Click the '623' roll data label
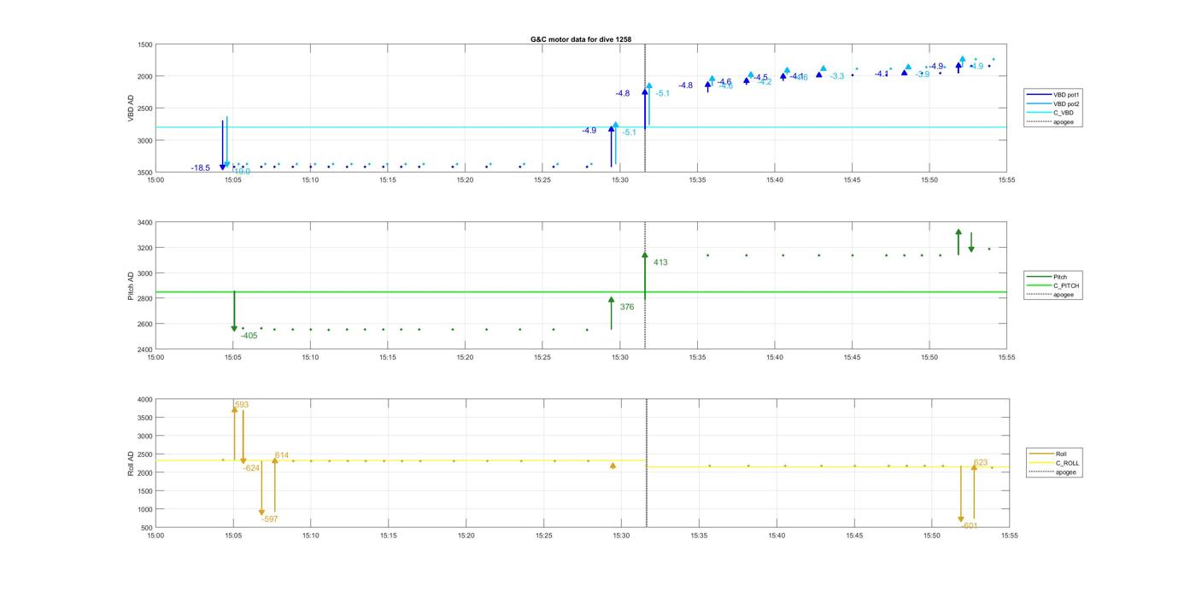Screen dimensions: 1196x592 [x=981, y=462]
